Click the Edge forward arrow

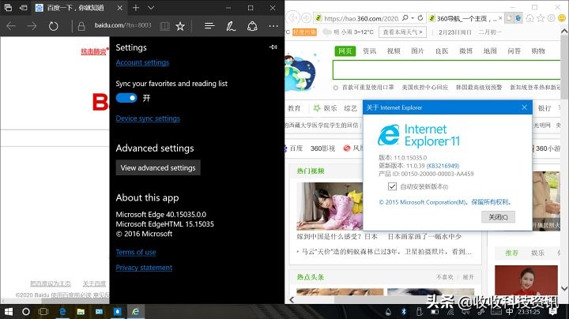click(x=32, y=26)
